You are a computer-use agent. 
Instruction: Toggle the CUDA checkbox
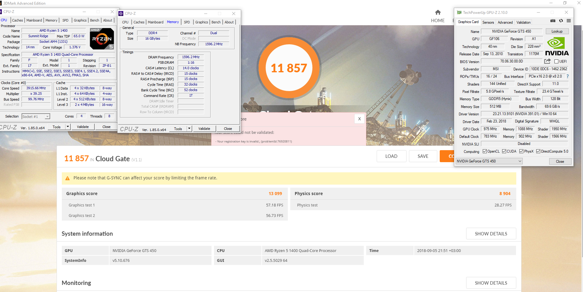tap(504, 151)
